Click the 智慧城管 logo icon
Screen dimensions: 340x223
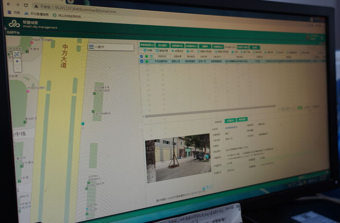14,24
